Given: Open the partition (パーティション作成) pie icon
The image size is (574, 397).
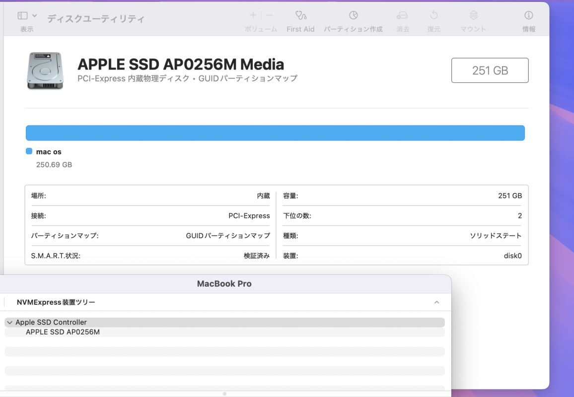Looking at the screenshot, I should point(353,15).
